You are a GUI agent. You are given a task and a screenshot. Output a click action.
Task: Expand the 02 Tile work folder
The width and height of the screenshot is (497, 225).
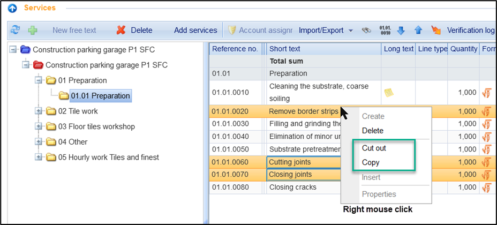point(39,111)
